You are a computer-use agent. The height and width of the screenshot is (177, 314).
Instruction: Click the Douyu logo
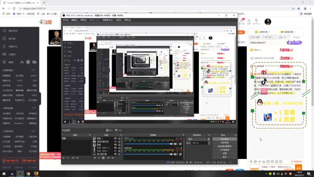46,22
